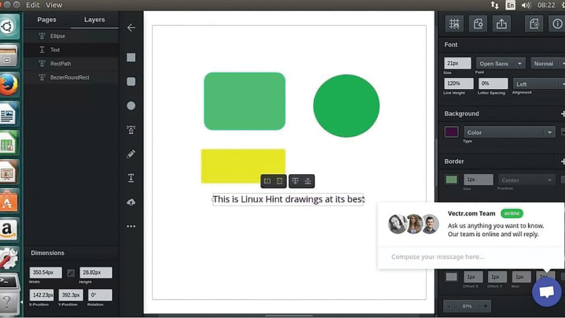The image size is (565, 318).
Task: Select the Text tool in the toolbar
Action: coord(131,178)
